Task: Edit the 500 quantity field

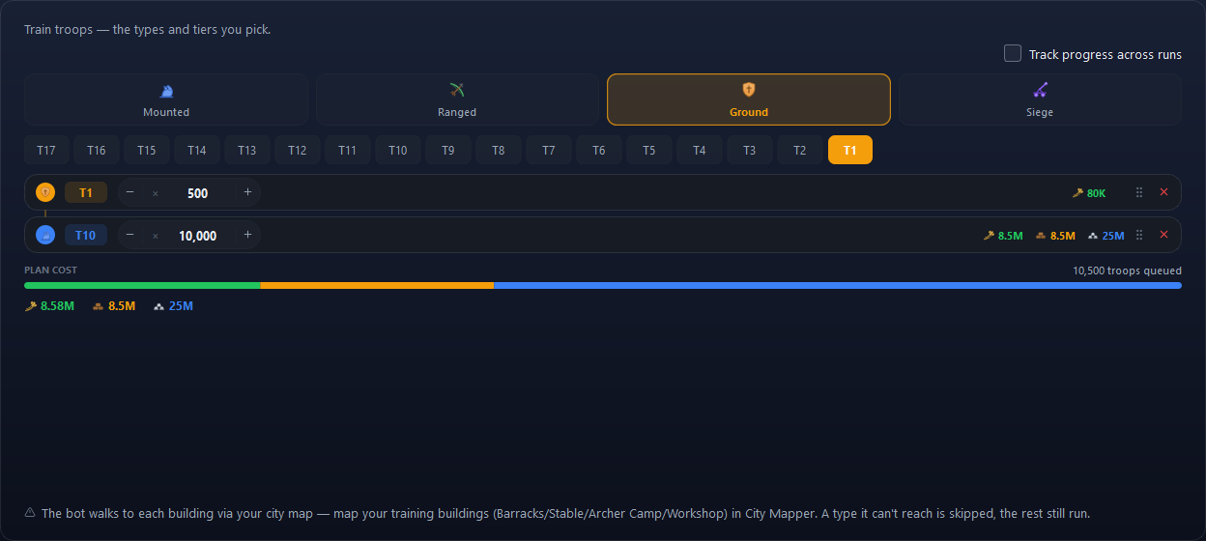Action: coord(197,193)
